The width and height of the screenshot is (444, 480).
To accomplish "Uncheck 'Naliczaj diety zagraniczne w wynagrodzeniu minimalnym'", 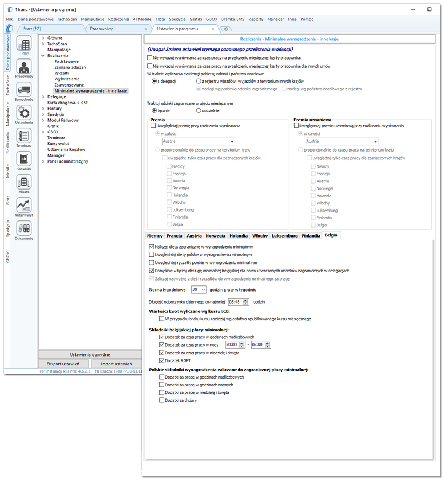I will click(151, 247).
